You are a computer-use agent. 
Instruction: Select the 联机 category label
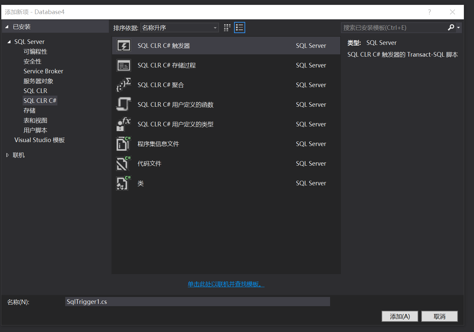[x=19, y=155]
